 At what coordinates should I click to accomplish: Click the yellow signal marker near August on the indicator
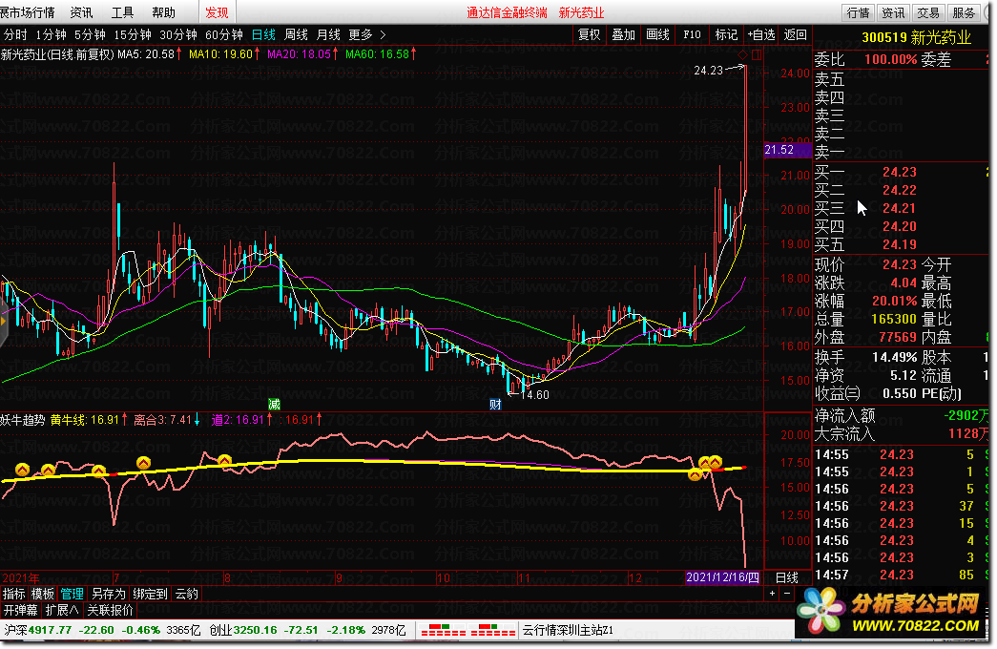click(224, 460)
